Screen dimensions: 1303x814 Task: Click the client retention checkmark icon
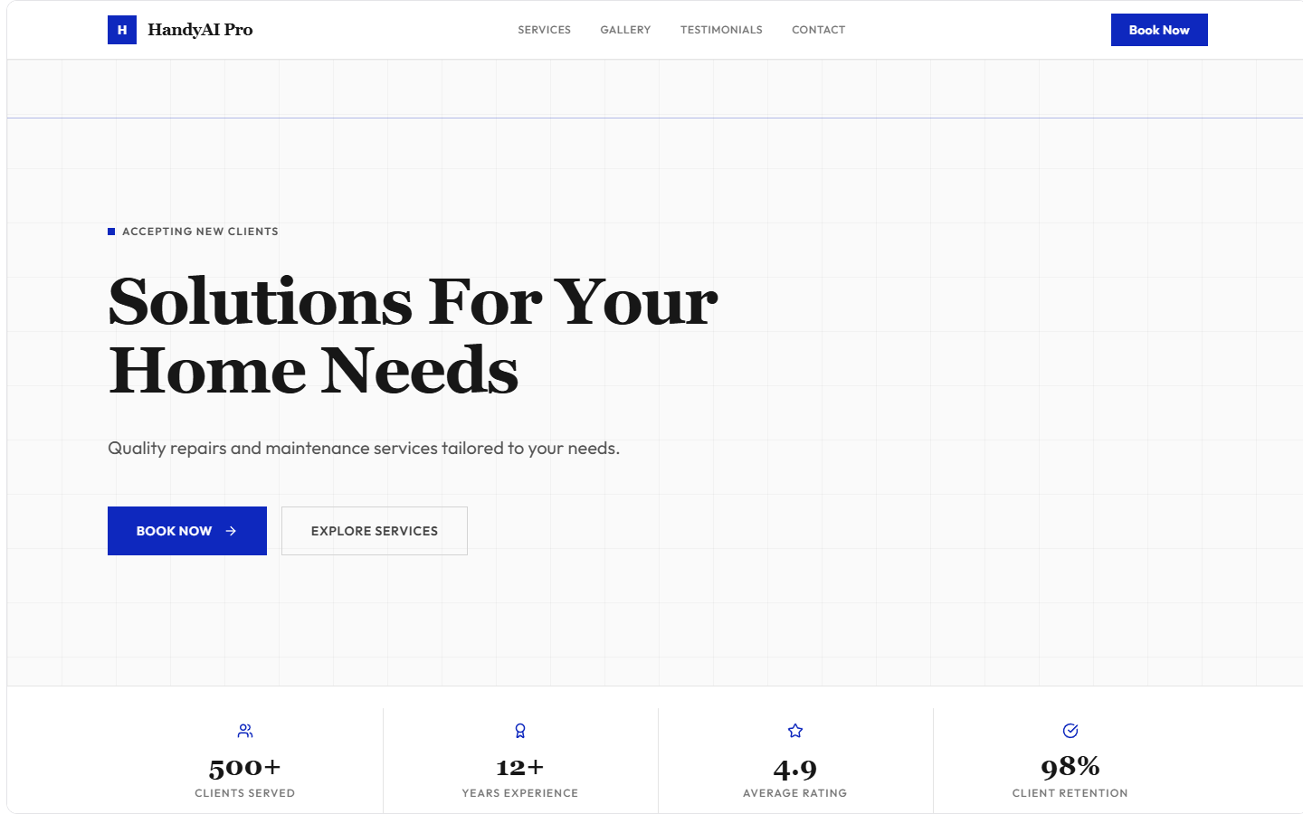tap(1070, 731)
